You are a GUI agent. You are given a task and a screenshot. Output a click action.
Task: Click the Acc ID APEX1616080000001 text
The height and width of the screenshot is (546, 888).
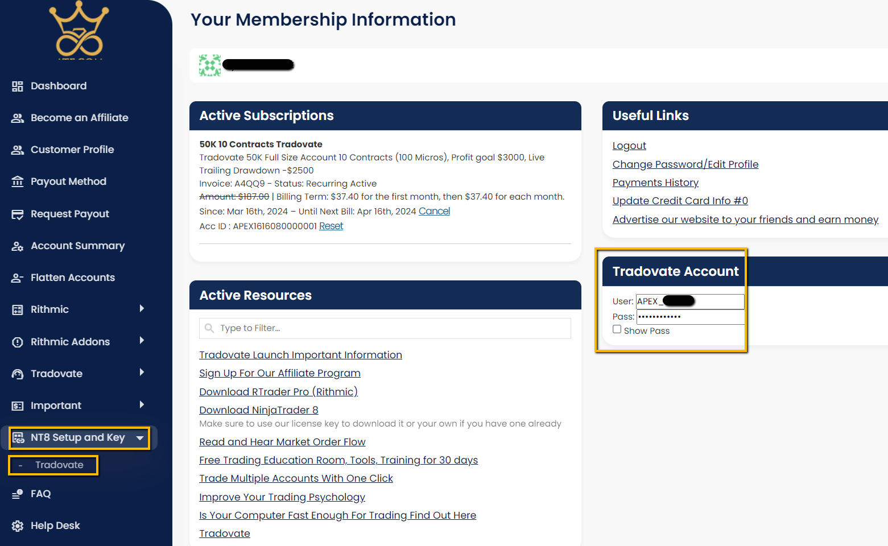tap(258, 226)
